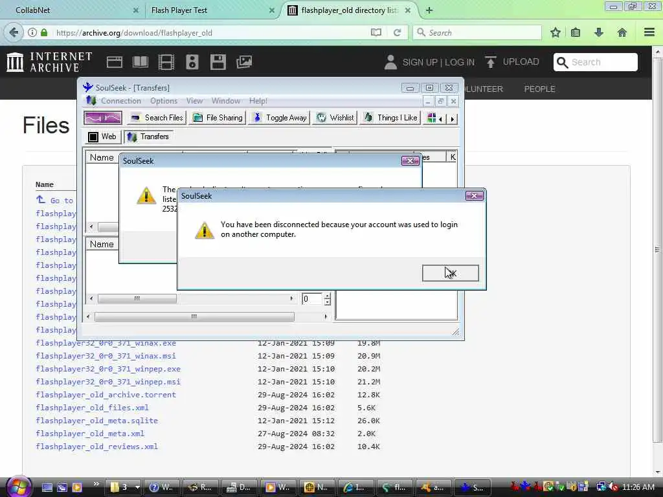Switch to the Web tab in SoulSeek

tap(102, 137)
